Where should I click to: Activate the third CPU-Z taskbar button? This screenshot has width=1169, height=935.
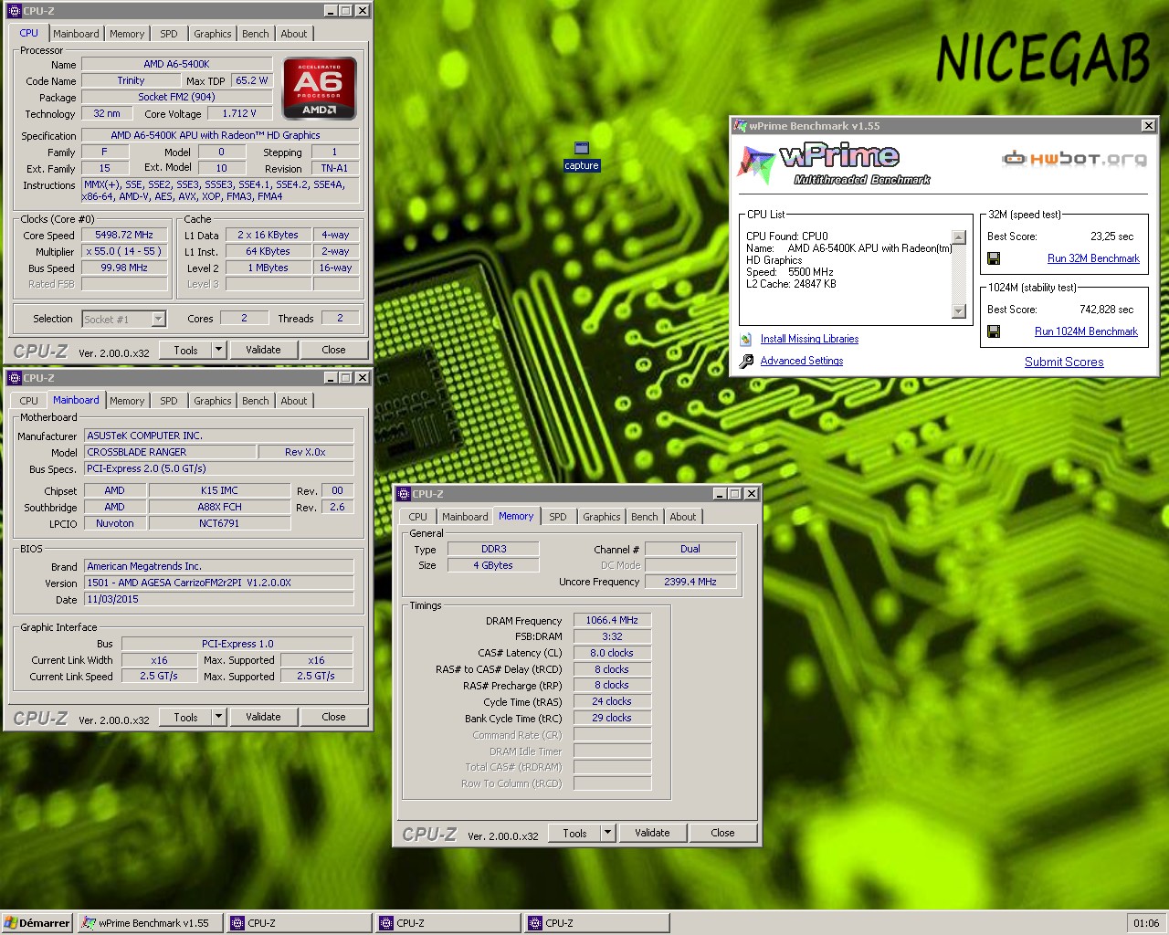pos(597,923)
